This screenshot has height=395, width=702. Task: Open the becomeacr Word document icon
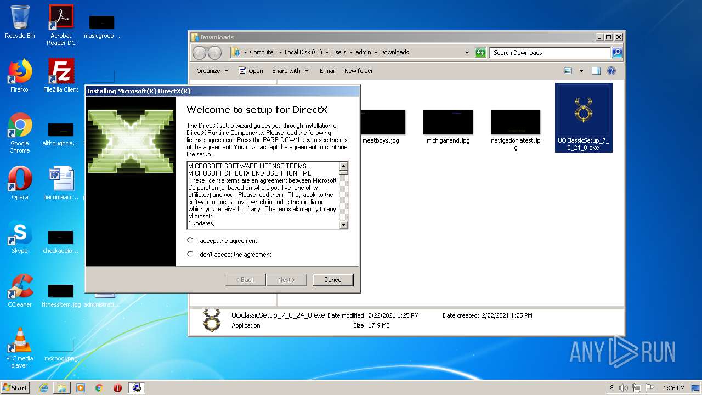coord(61,183)
